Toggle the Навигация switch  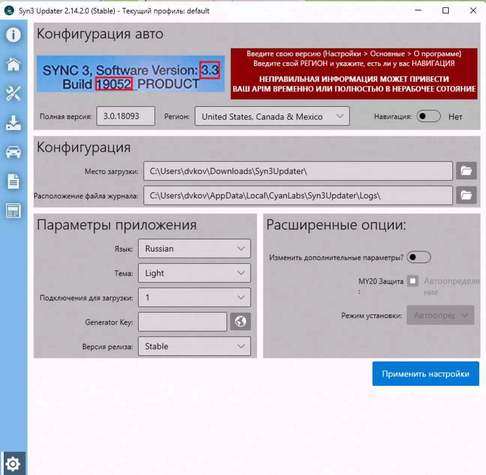(428, 117)
